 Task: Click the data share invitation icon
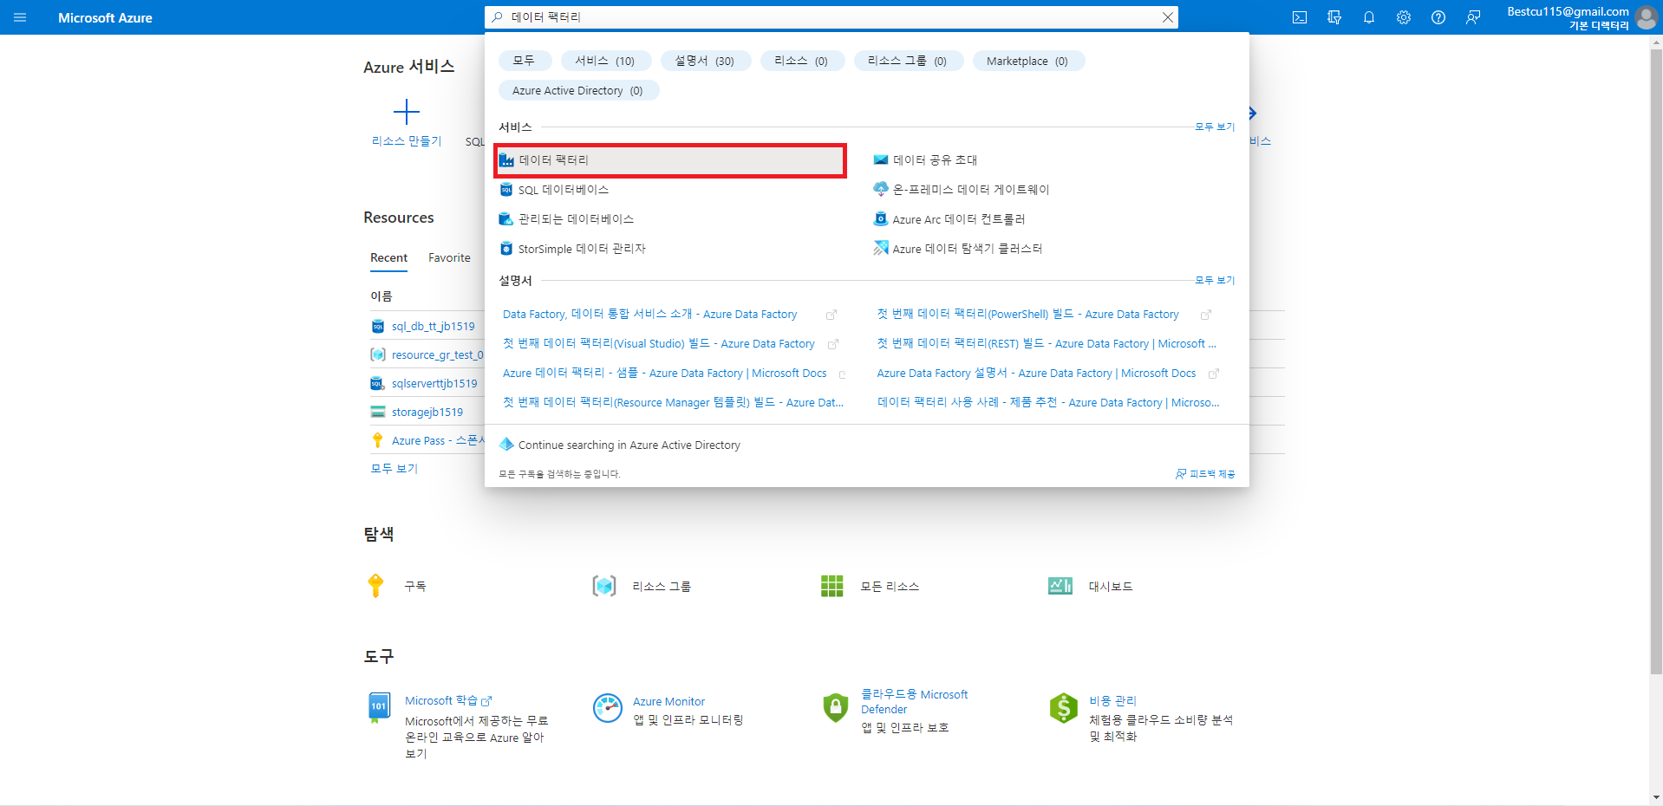click(x=881, y=159)
